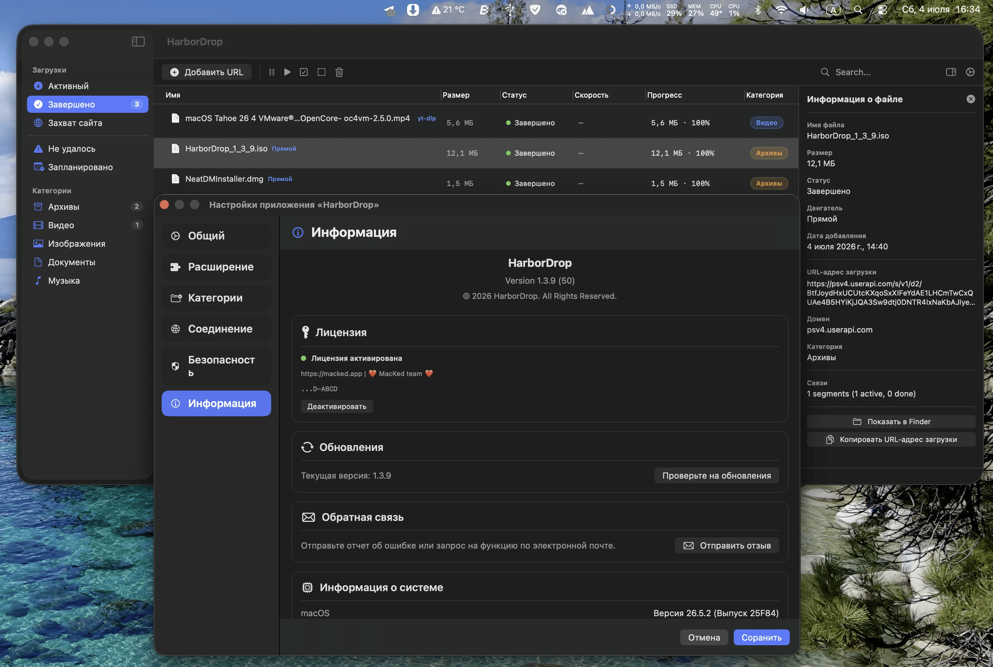Open the Wi-Fi menu bar icon
The width and height of the screenshot is (993, 667).
[781, 9]
